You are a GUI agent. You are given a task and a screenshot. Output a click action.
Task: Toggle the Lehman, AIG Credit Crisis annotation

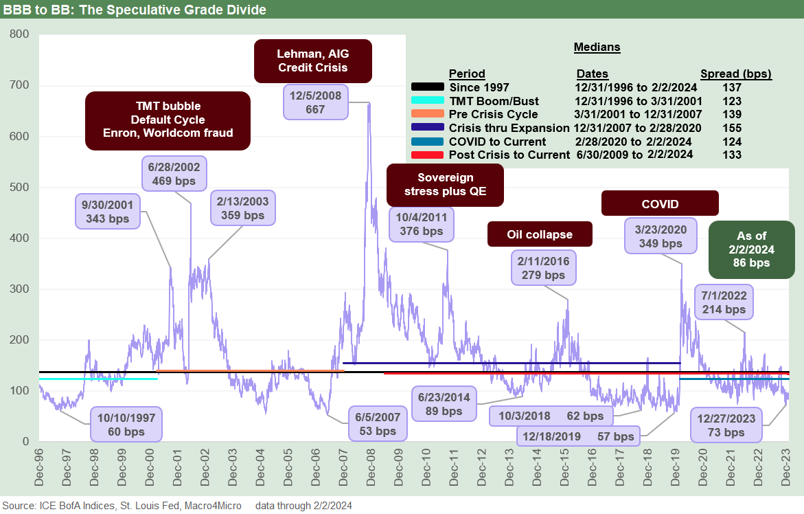coord(313,60)
